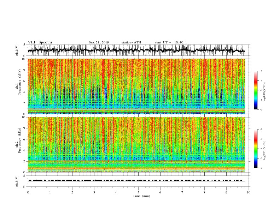Viewport: 280px width, 216px height.
Task: Select the date "Sep. 21, 2019"
Action: point(99,42)
